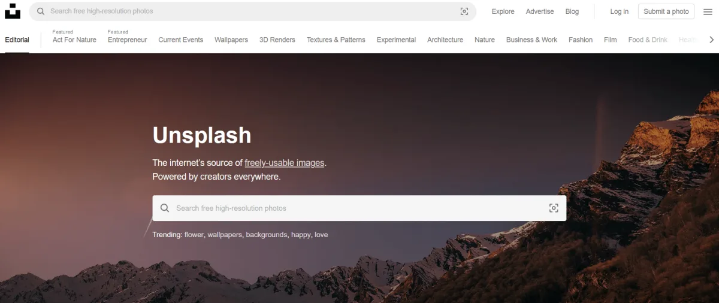Open the Film category
This screenshot has height=303, width=719.
click(611, 40)
